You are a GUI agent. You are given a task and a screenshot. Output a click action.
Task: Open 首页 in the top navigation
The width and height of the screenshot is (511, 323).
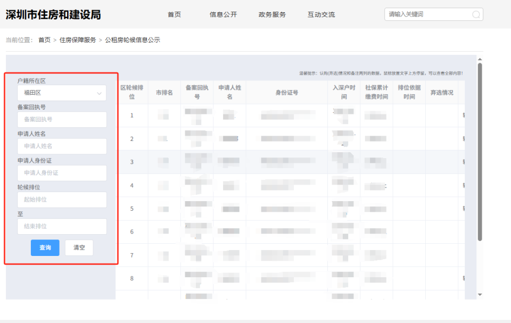(175, 14)
